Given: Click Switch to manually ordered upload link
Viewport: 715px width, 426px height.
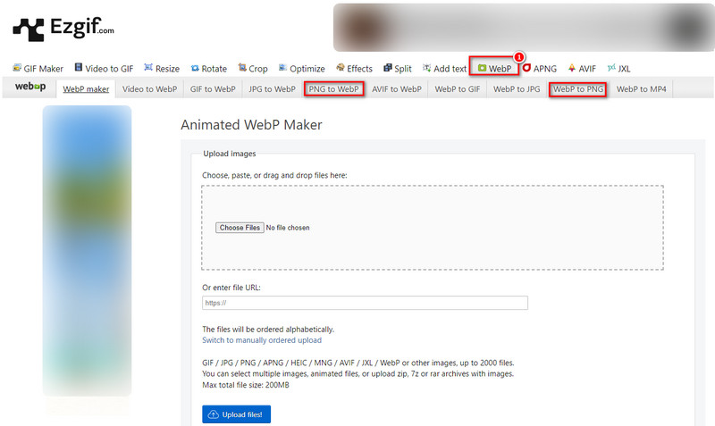Looking at the screenshot, I should tap(262, 340).
